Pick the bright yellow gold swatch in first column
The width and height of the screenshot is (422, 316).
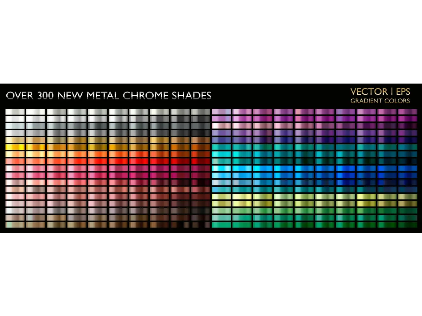[15, 147]
